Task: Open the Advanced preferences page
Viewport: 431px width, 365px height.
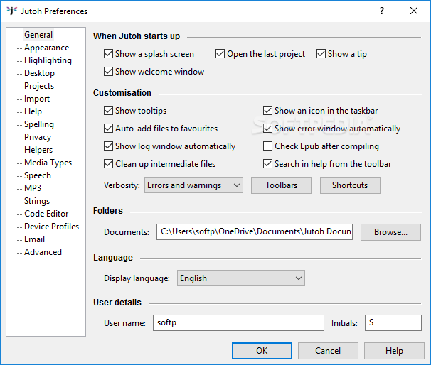Action: [43, 252]
